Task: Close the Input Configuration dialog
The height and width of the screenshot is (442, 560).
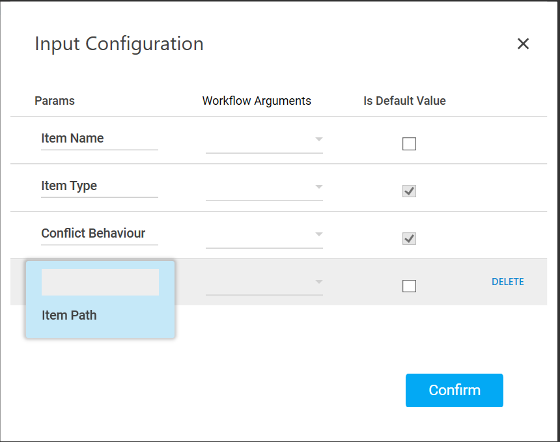Action: tap(523, 44)
